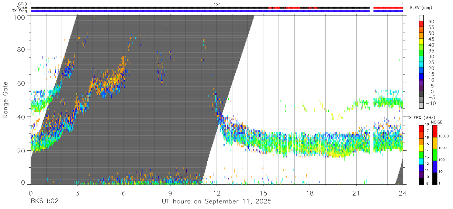Click the x-axis tick label '24'
This screenshot has height=209, width=453.
[x=402, y=193]
